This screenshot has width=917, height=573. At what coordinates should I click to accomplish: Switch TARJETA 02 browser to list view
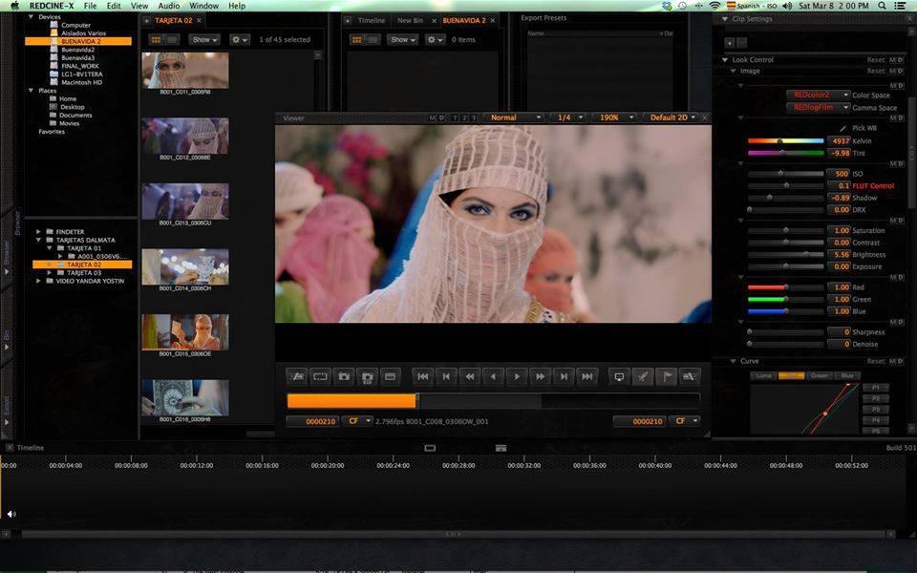coord(172,40)
